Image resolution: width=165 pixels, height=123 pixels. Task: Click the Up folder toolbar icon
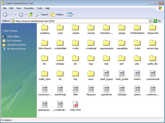point(31,15)
